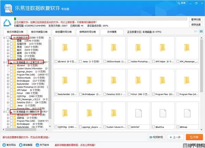
Task: Open the Adobe Photoshop folder thumbnail
Action: [138, 47]
